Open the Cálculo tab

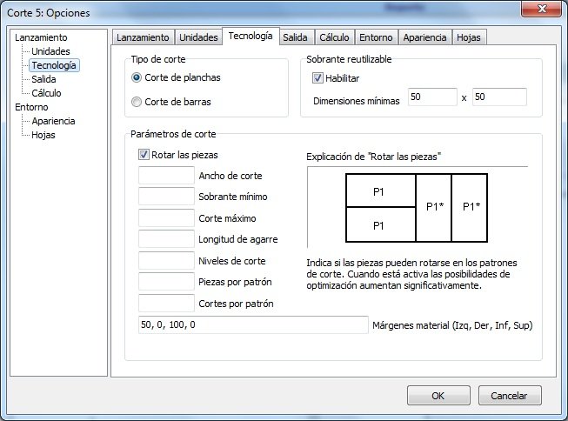click(334, 37)
